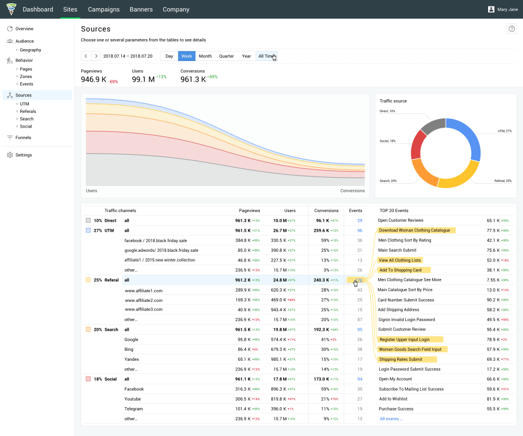
Task: Toggle the Social channel checkbox
Action: pos(88,379)
